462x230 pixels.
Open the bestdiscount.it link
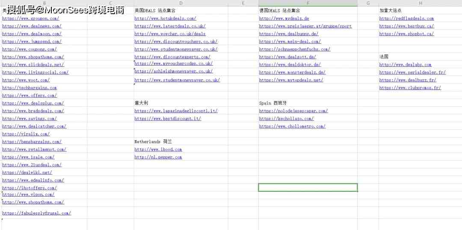tap(168, 119)
